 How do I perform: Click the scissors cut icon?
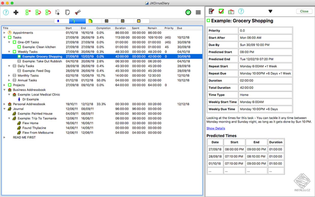tap(78, 12)
